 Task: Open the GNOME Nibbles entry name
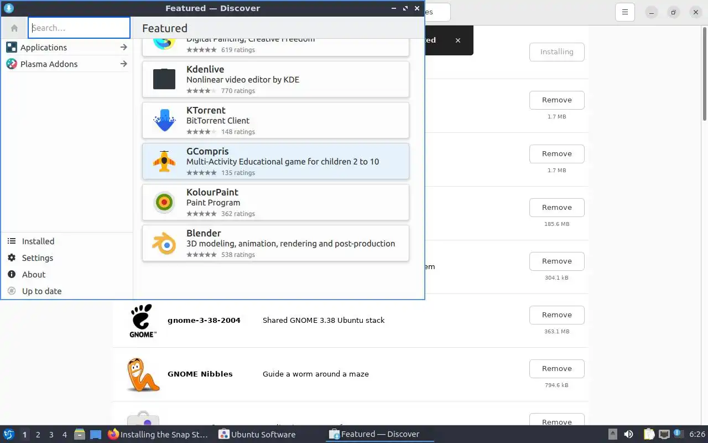point(200,374)
